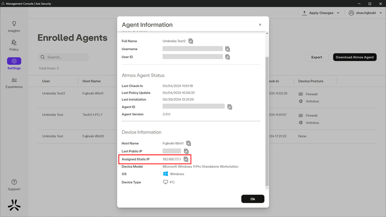386x217 pixels.
Task: Copy the Agent ID value
Action: coord(230,107)
